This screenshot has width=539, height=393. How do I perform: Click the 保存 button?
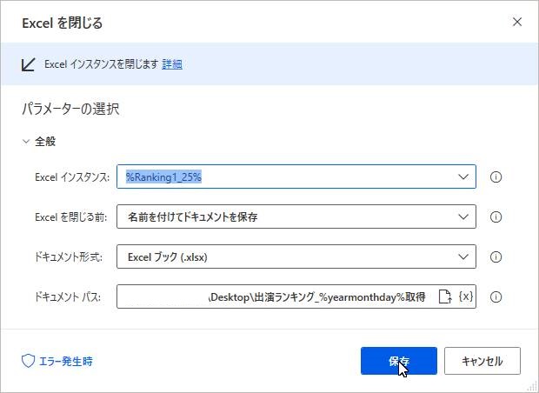399,361
